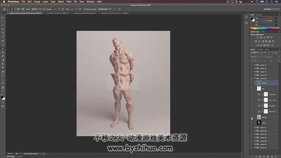This screenshot has width=281, height=158.
Task: Open the blending Mode dropdown in options bar
Action: coord(38,9)
